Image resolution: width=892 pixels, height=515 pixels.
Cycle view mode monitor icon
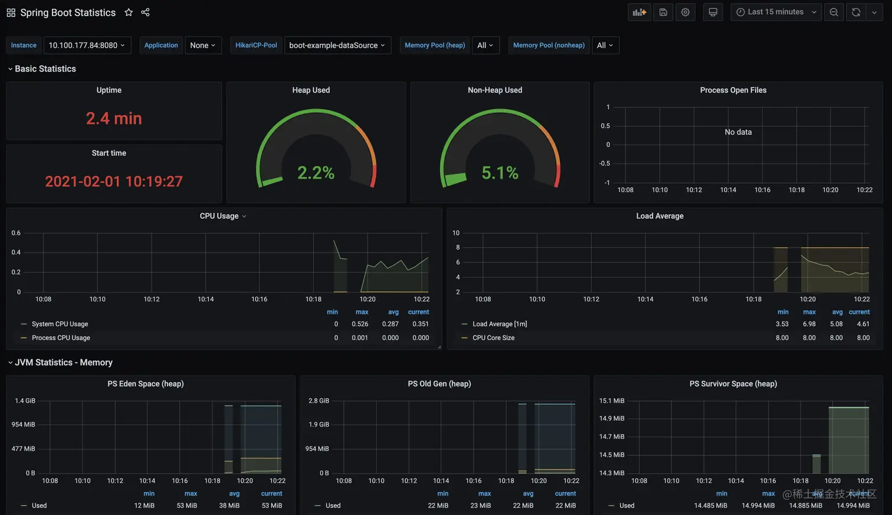[x=713, y=12]
